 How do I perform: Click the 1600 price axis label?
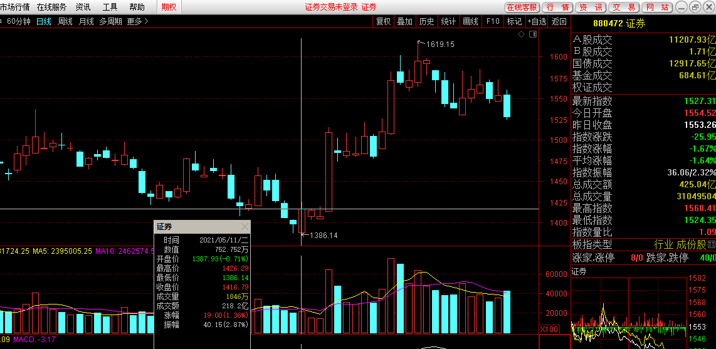559,57
